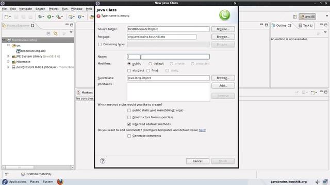330x185 pixels.
Task: Click Project Explorer horizontal scrollbar
Action: (x=38, y=168)
